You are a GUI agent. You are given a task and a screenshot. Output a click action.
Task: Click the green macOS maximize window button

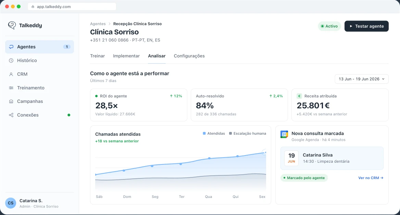pyautogui.click(x=18, y=6)
